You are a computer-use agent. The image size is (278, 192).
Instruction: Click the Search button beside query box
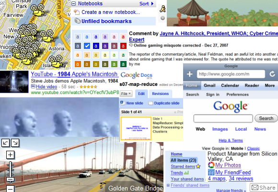pyautogui.click(x=266, y=118)
